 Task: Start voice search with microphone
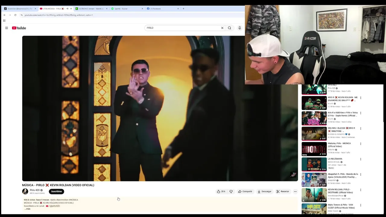pos(240,28)
